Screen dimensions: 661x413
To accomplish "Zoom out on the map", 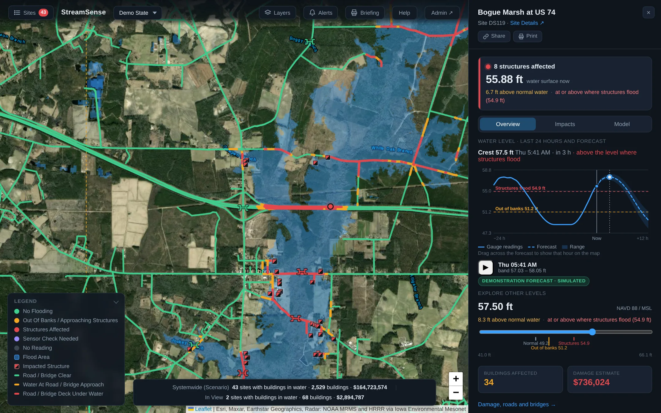I will pos(456,393).
